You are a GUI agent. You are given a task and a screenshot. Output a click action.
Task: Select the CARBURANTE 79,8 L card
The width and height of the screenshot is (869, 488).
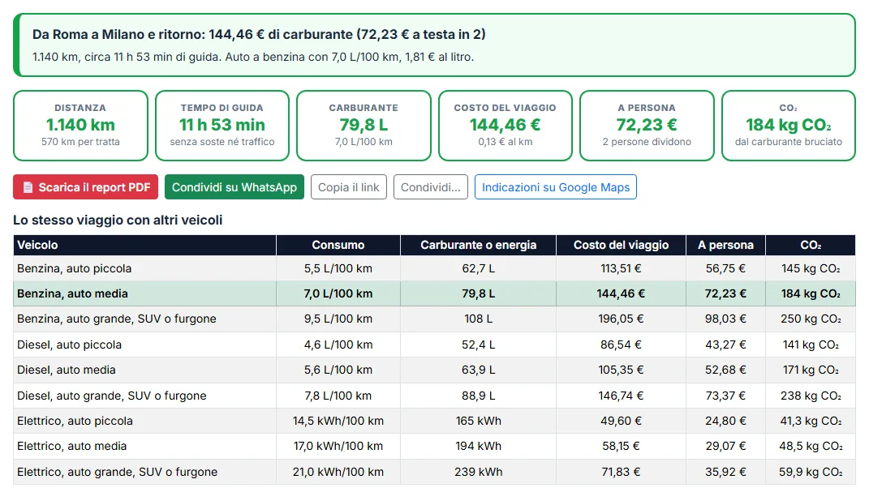(x=364, y=126)
